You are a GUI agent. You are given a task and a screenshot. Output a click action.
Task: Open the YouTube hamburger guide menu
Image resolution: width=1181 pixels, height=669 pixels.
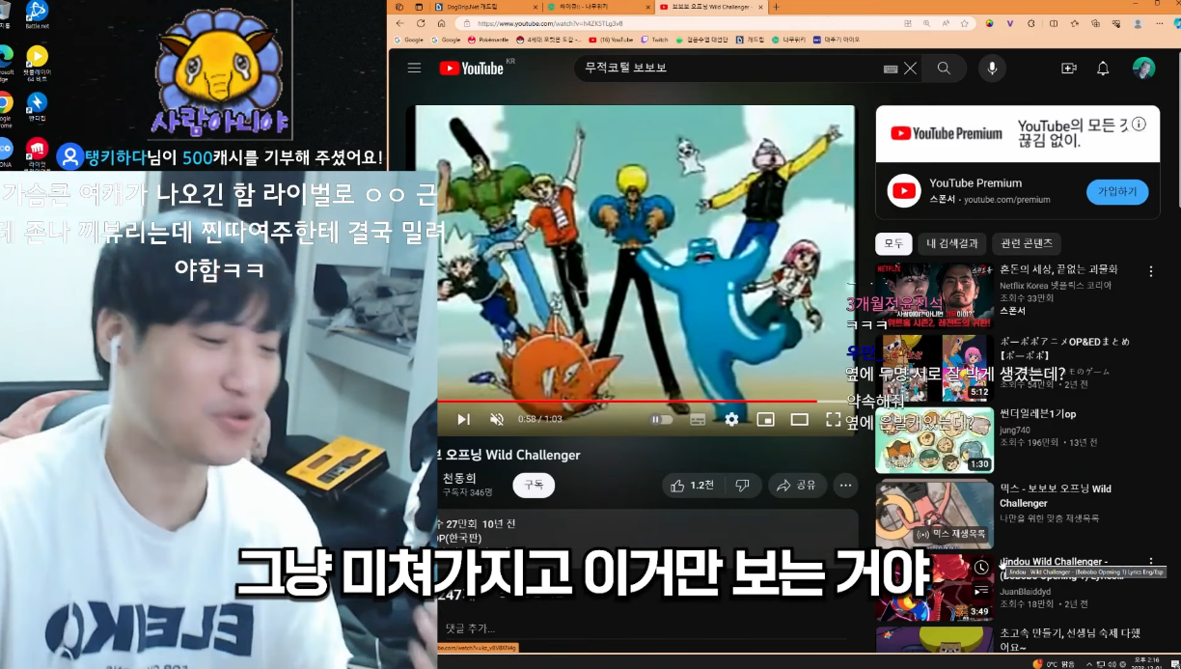(414, 68)
